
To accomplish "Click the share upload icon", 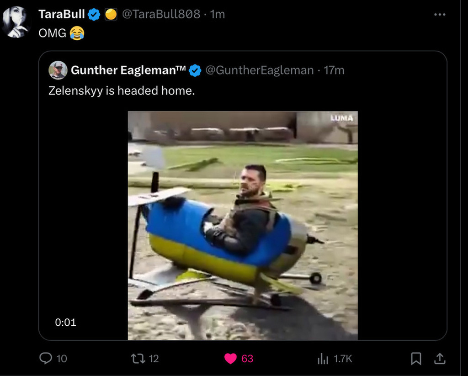I will click(440, 359).
